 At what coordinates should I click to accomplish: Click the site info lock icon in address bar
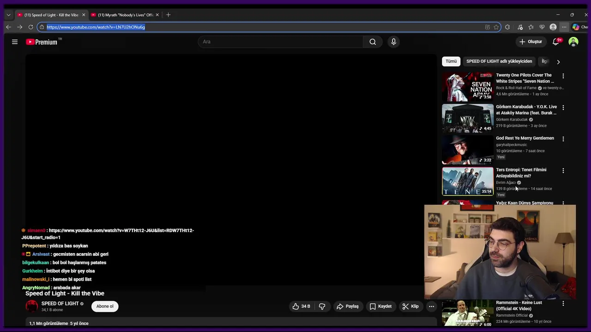pos(42,27)
